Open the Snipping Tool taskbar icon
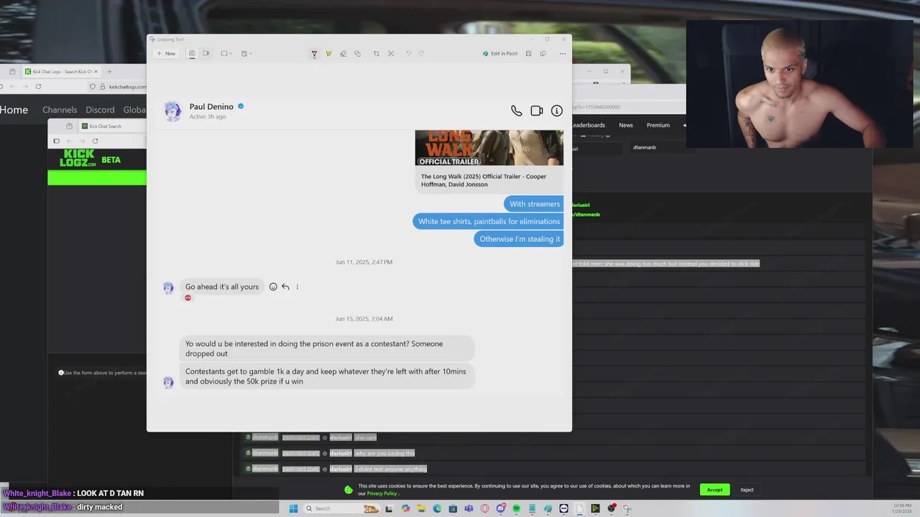Screen dimensions: 920x517 [x=627, y=508]
